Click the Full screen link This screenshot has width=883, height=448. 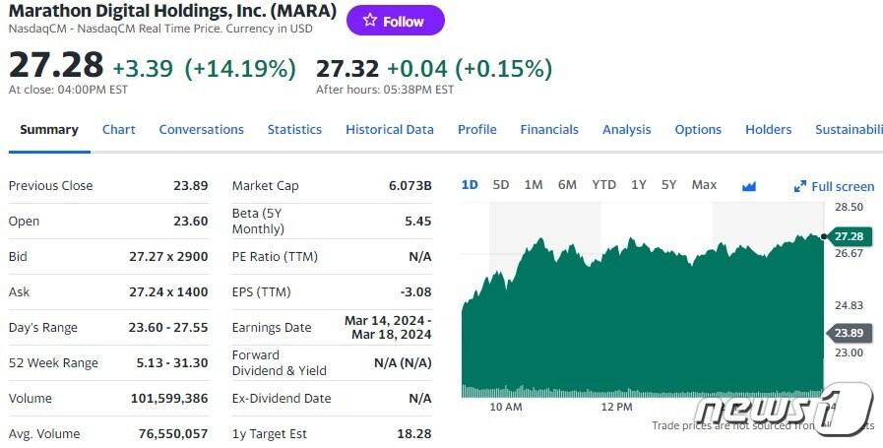842,186
